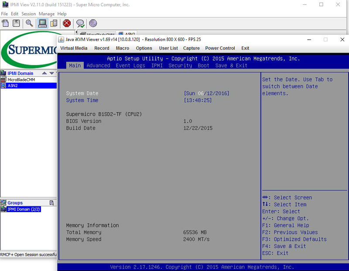
Task: Collapse tab strip with small left arrow
Action: click(76, 32)
